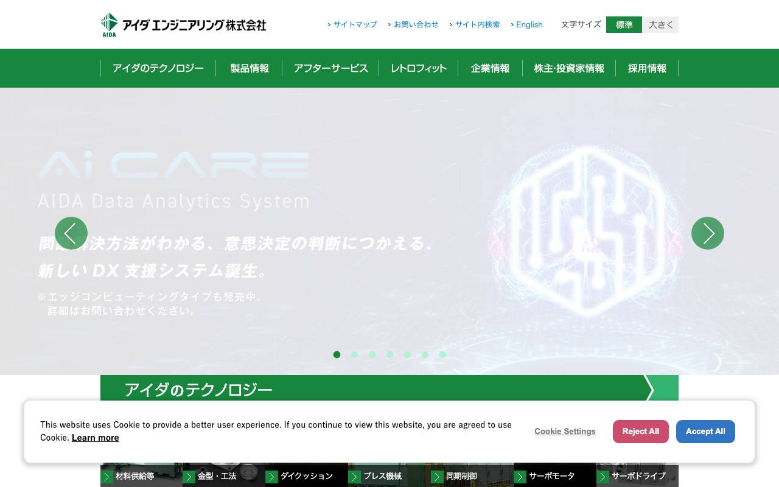Select the third carousel indicator dot
The height and width of the screenshot is (487, 779).
tap(372, 354)
